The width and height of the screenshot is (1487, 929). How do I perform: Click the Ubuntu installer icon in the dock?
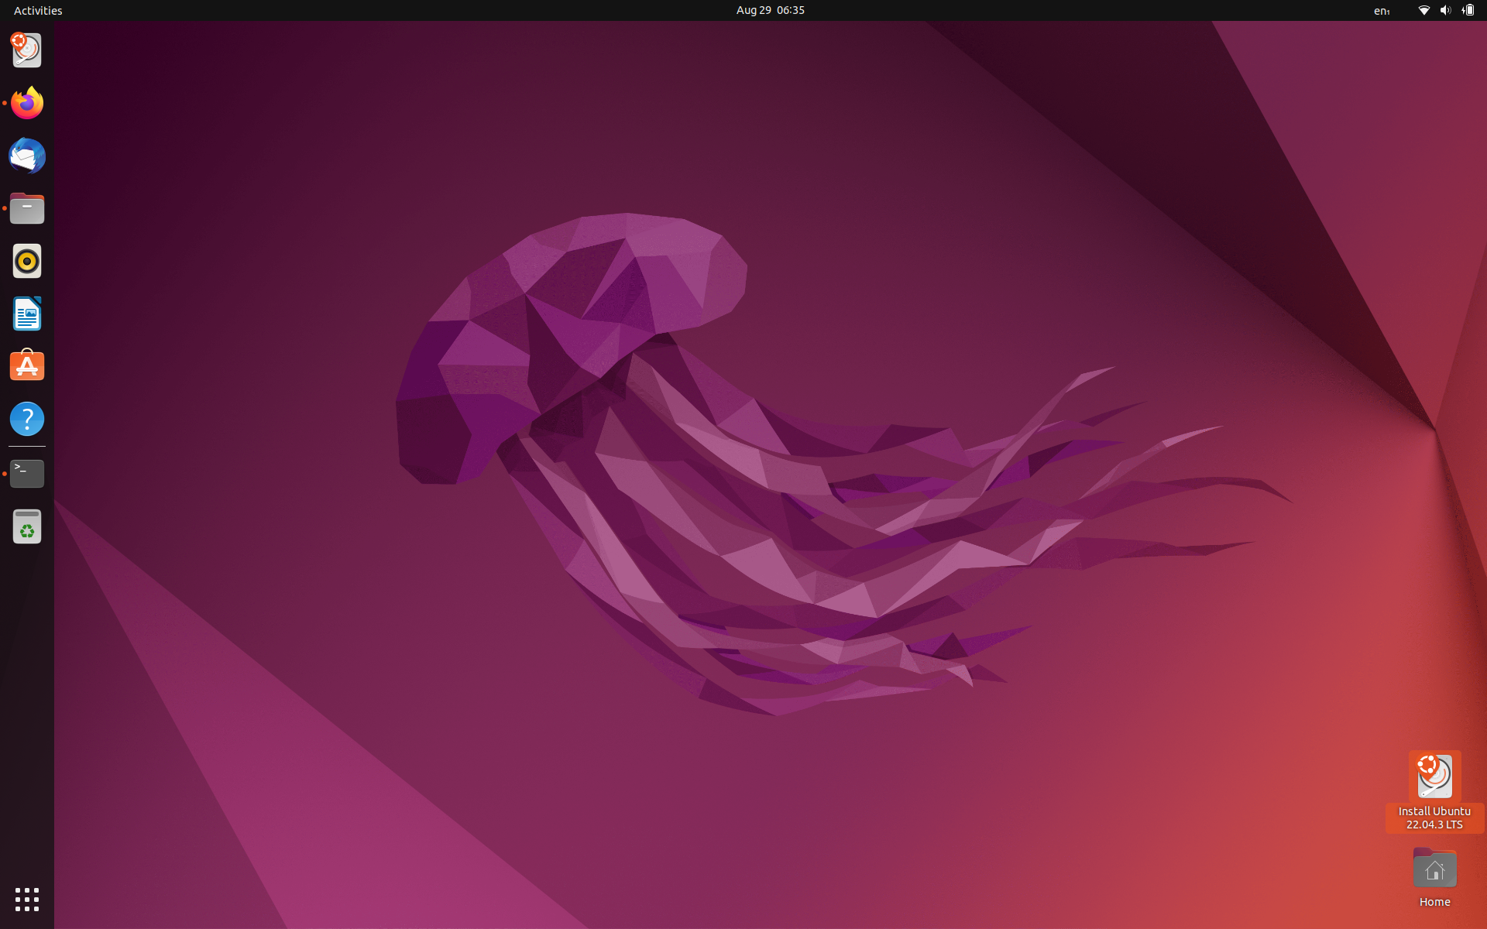pyautogui.click(x=26, y=50)
